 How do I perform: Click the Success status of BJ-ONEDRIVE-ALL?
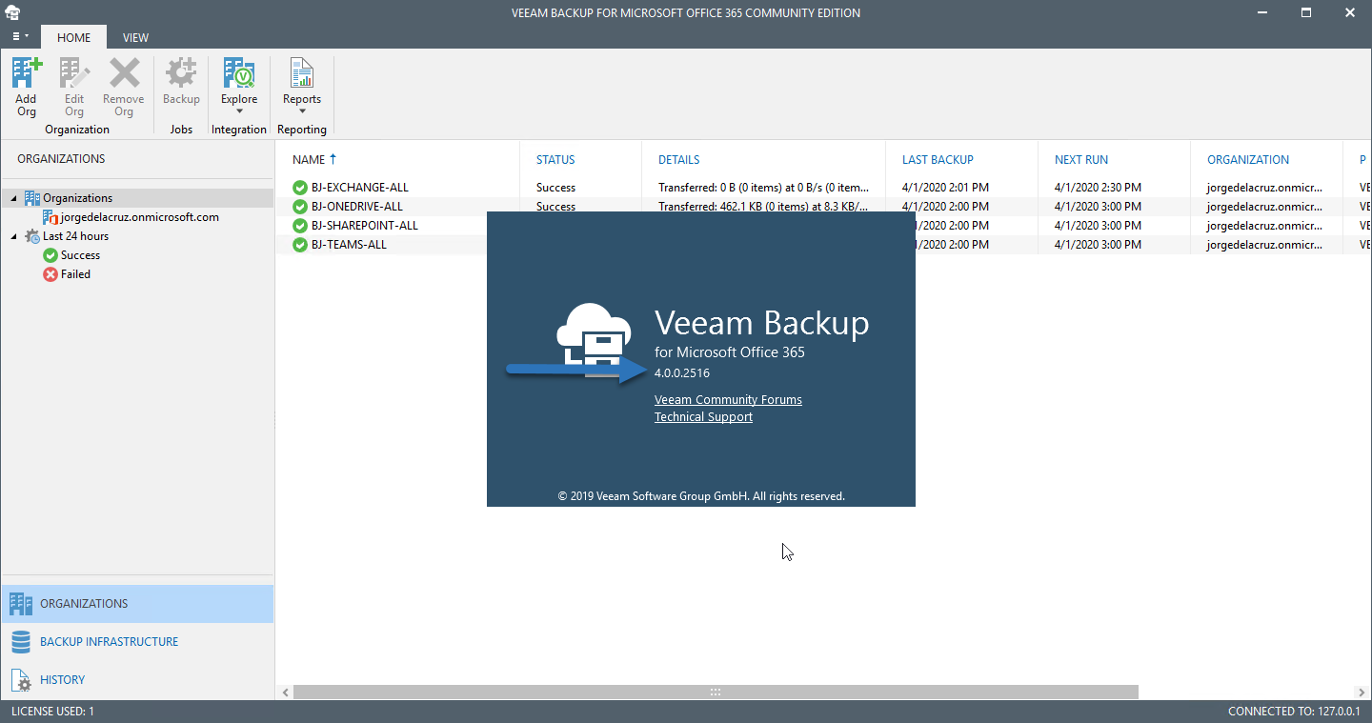pos(555,207)
